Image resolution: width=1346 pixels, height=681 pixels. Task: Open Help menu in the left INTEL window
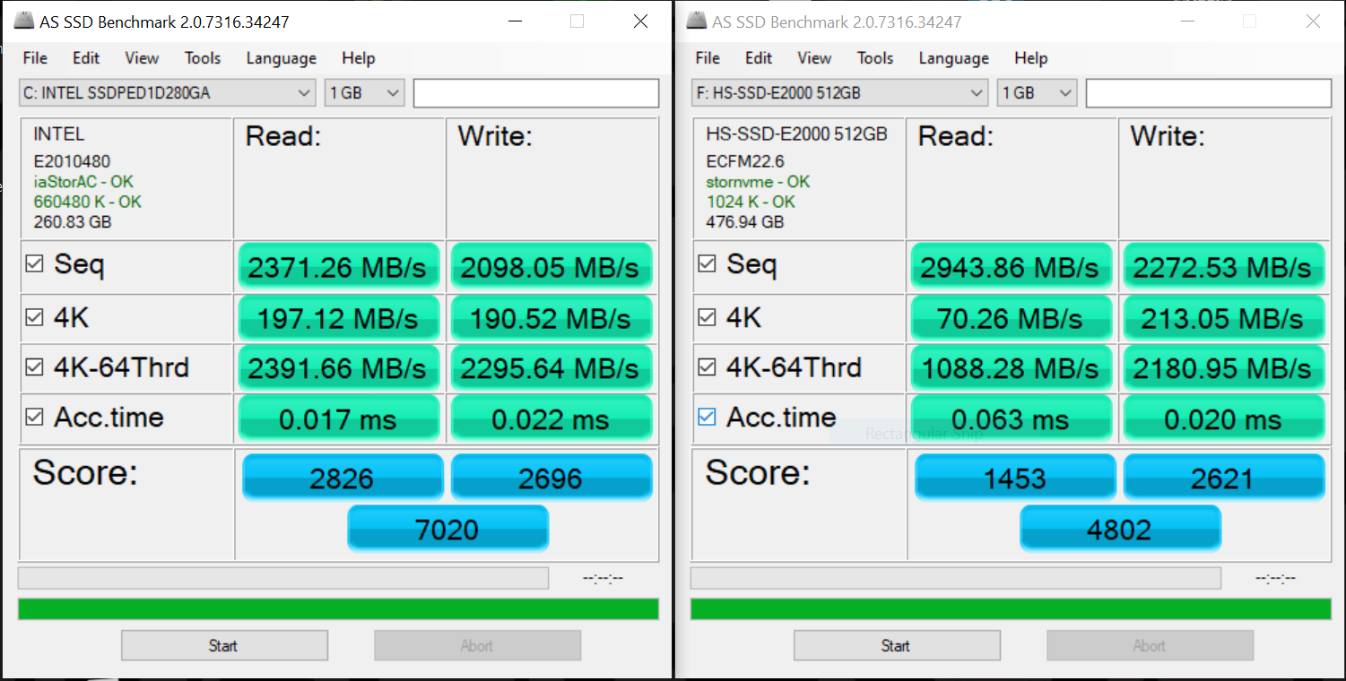click(359, 58)
